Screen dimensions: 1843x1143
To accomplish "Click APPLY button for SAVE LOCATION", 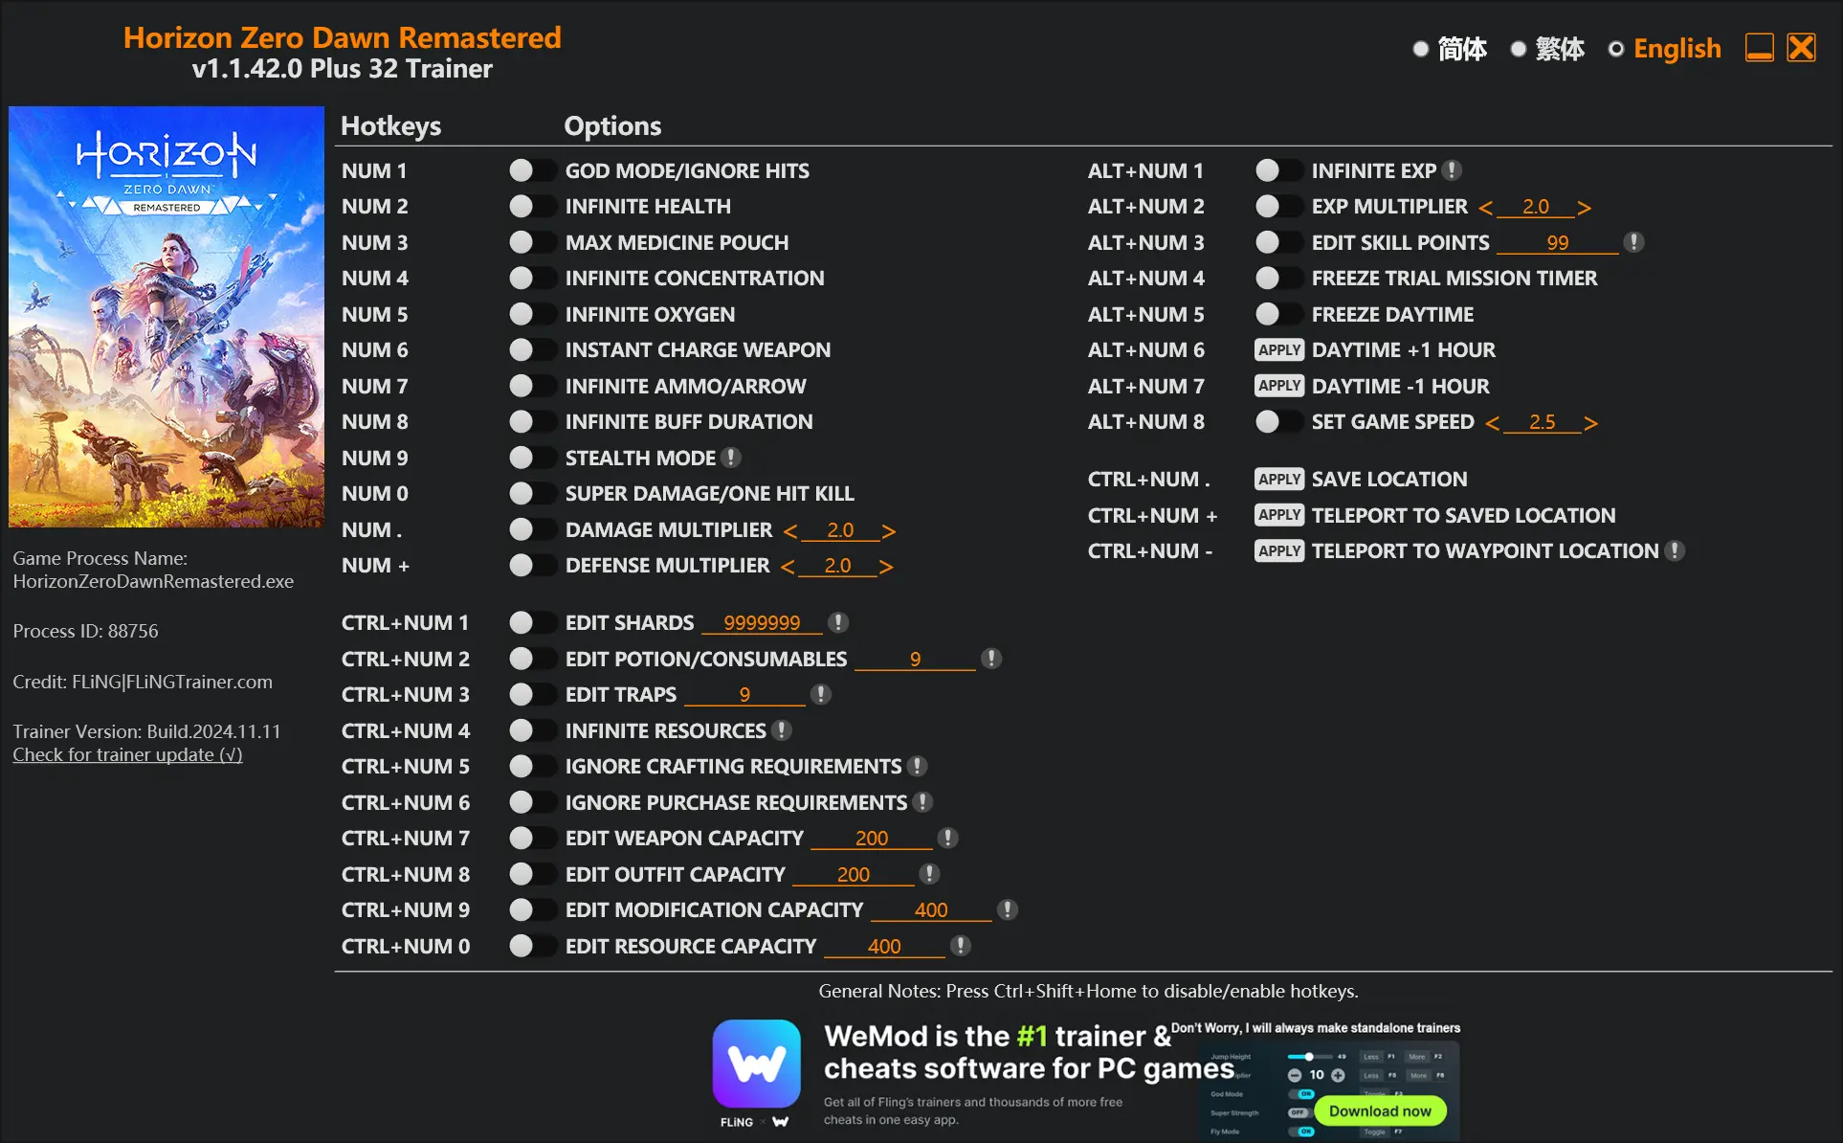I will point(1278,478).
